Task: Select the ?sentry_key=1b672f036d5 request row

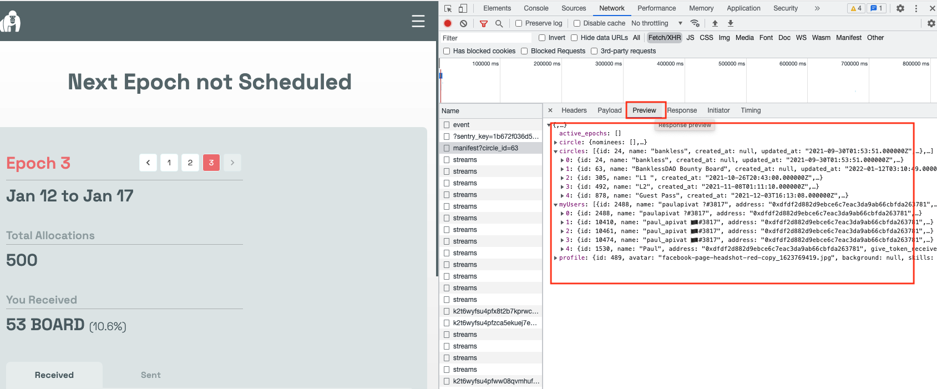Action: point(491,137)
